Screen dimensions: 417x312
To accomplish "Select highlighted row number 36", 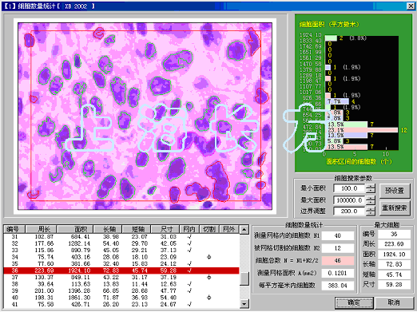I will [121, 271].
